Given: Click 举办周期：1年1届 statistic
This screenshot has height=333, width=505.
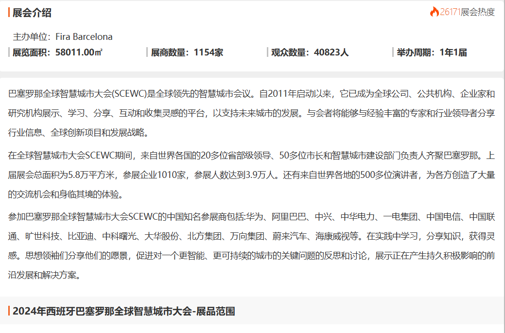Looking at the screenshot, I should click(432, 52).
